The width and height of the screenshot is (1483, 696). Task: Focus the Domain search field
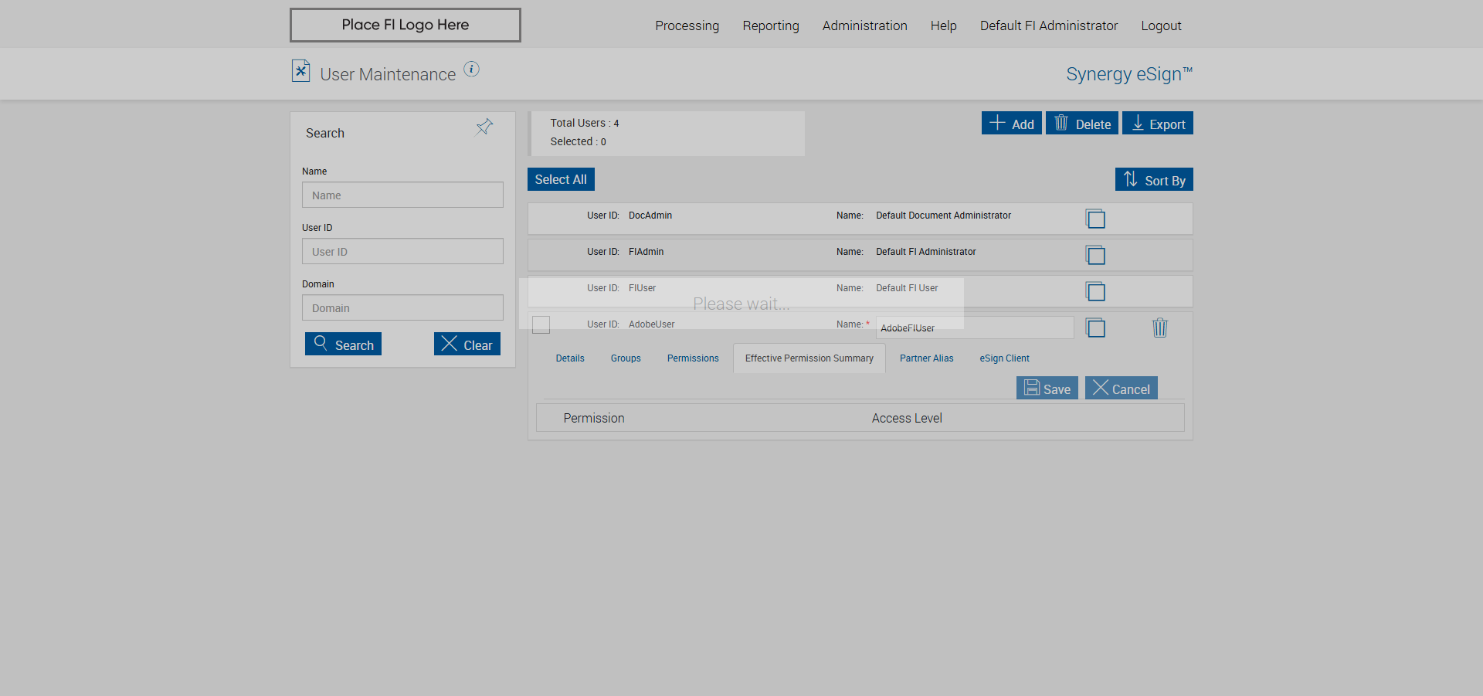coord(402,307)
